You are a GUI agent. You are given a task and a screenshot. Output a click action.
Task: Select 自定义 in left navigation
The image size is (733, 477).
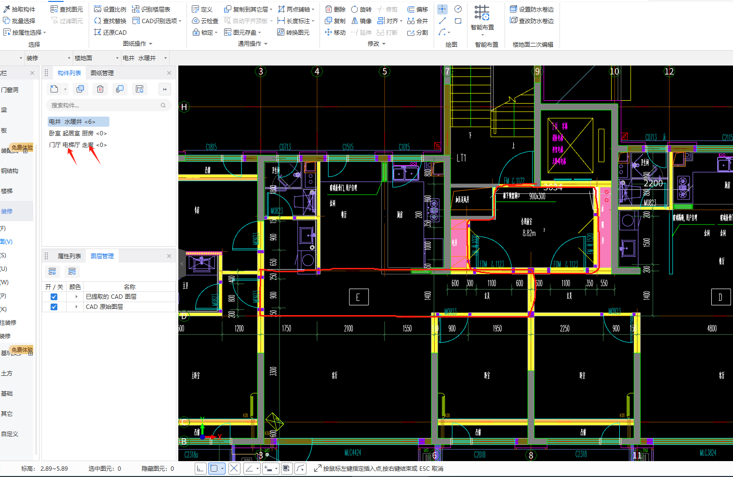pos(10,434)
